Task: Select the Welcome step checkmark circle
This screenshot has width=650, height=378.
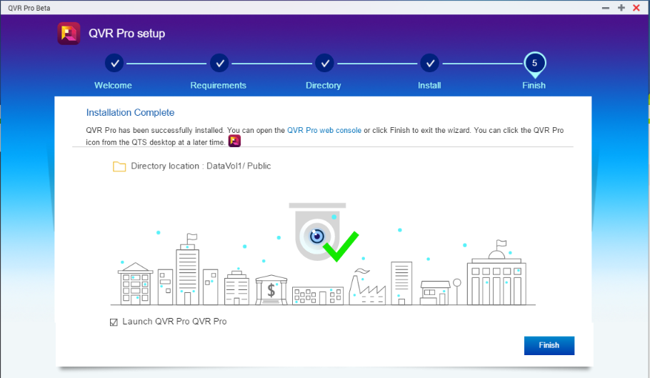Action: coord(114,63)
